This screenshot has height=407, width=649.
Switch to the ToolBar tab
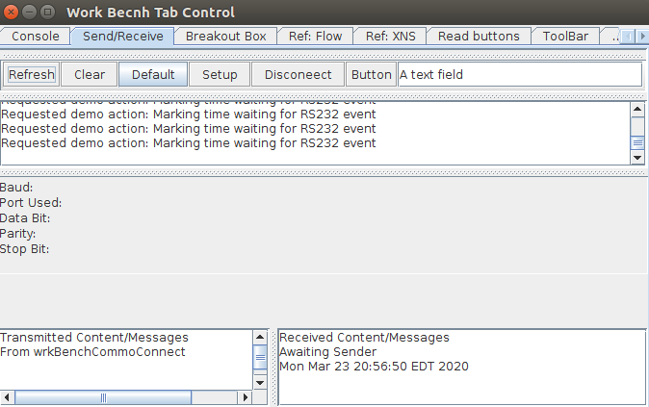pyautogui.click(x=565, y=37)
